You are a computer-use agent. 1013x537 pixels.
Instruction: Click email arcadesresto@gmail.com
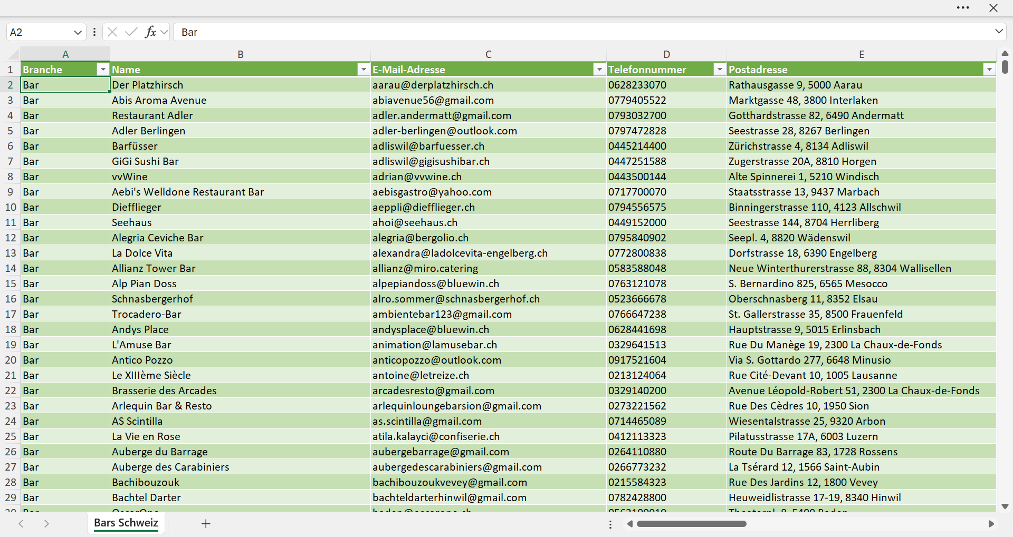pos(489,390)
